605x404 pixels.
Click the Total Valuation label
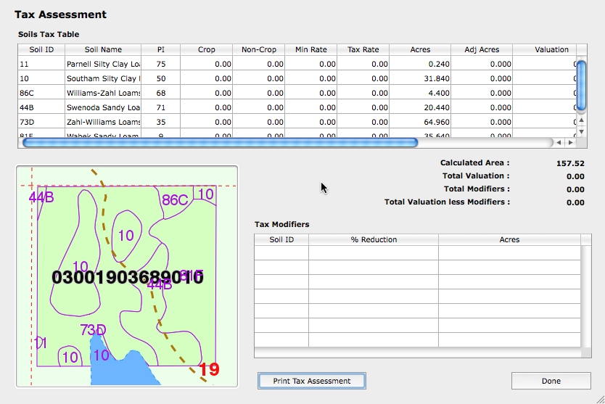point(476,176)
